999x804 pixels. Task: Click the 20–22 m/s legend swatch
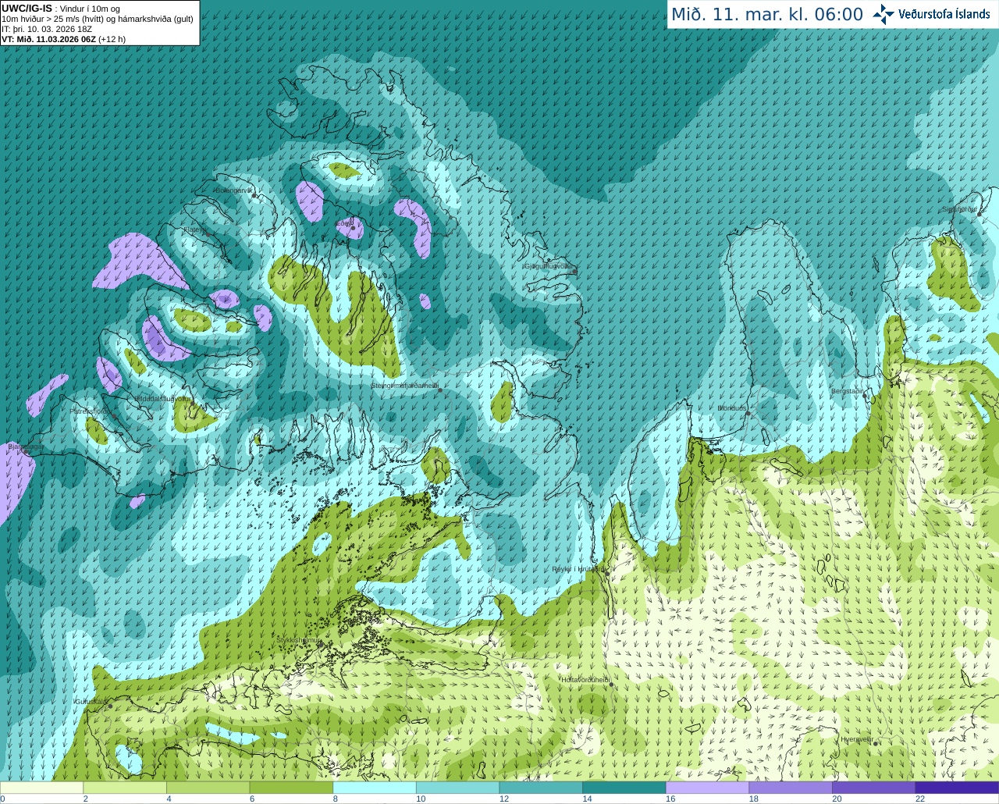[x=874, y=787]
